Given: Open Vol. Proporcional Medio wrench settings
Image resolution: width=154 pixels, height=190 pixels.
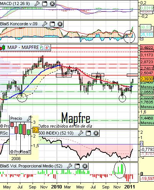Looking at the screenshot, I should pos(70,166).
